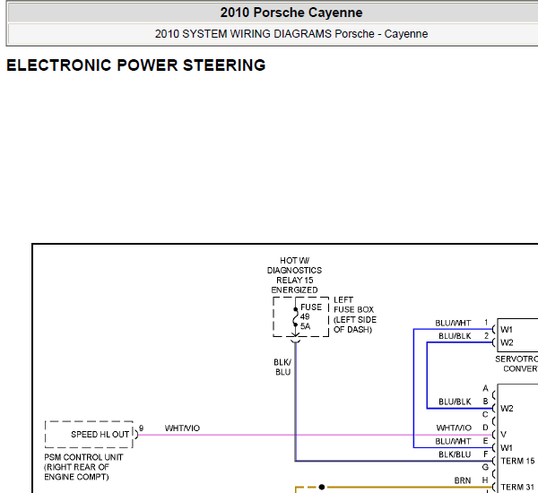Click the "BRN" wire label at pin H
The image size is (538, 493).
click(463, 480)
